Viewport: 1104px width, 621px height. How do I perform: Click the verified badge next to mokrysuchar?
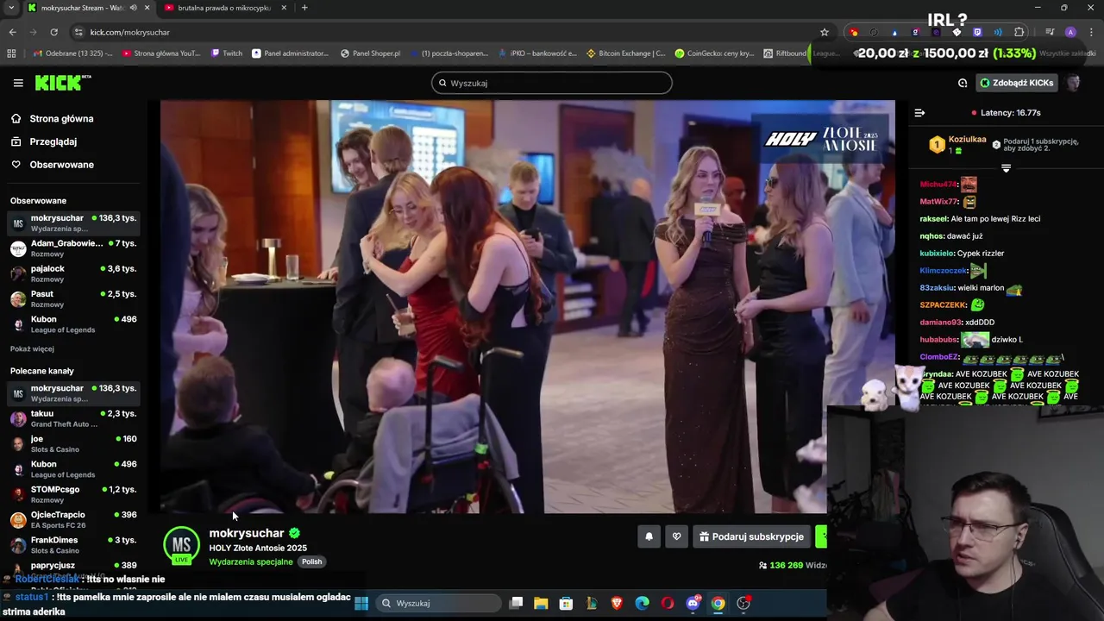(294, 533)
